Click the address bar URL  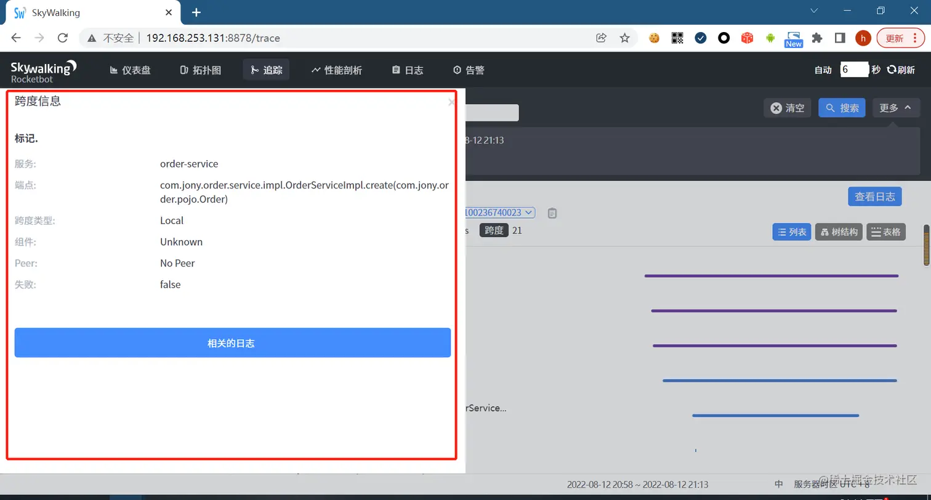pyautogui.click(x=213, y=38)
